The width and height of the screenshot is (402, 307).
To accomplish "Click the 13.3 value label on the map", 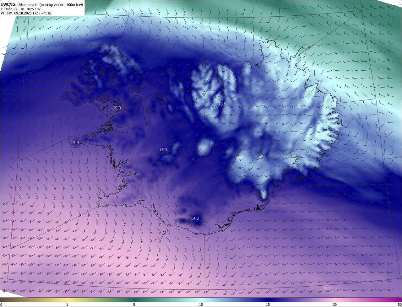I will [x=163, y=150].
